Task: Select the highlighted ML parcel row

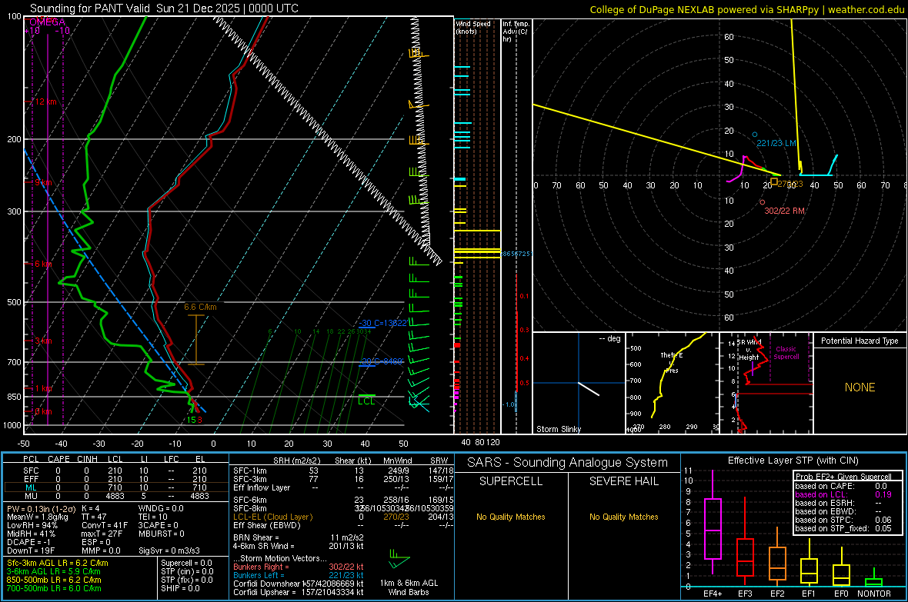Action: (x=116, y=487)
